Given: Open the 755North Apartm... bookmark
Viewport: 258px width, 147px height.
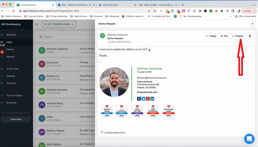Looking at the screenshot, I should tap(133, 16).
